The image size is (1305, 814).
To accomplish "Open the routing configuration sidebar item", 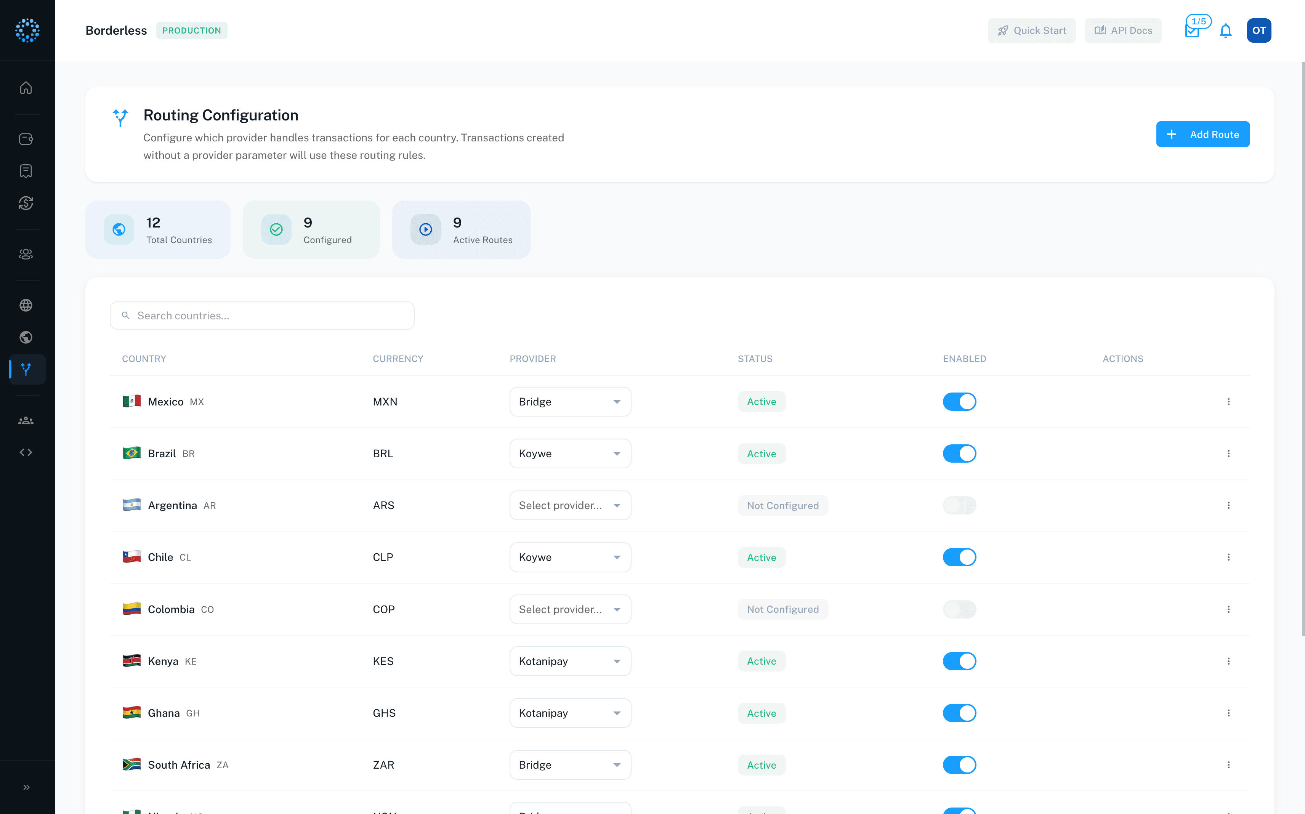I will click(x=26, y=369).
